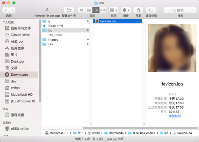This screenshot has width=199, height=142.
Task: Select the images folder
Action: coord(66,40)
